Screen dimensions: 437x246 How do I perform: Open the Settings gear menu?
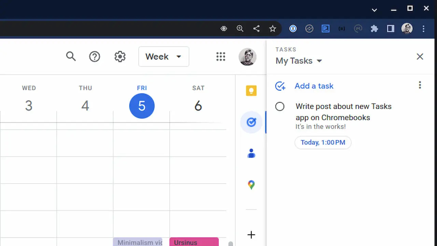tap(120, 56)
